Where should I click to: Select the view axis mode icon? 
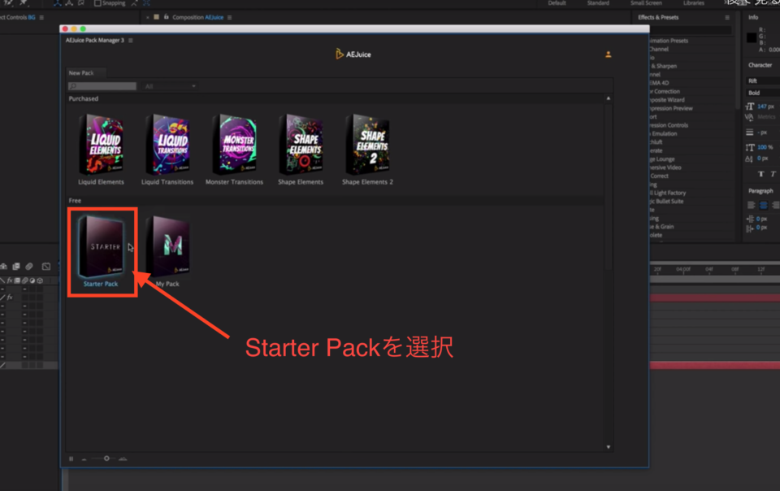click(81, 3)
